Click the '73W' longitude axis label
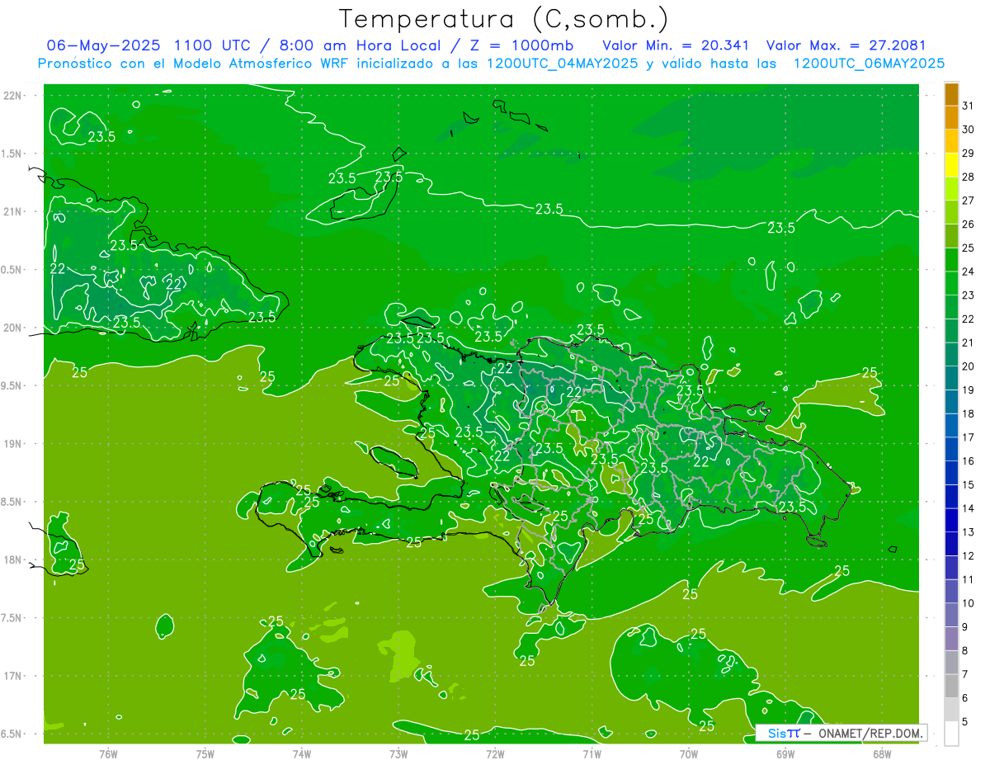The height and width of the screenshot is (765, 990). pos(398,754)
